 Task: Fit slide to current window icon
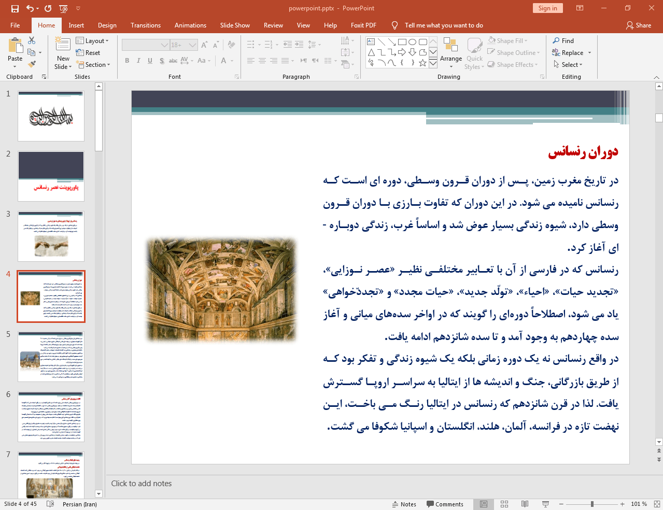657,504
